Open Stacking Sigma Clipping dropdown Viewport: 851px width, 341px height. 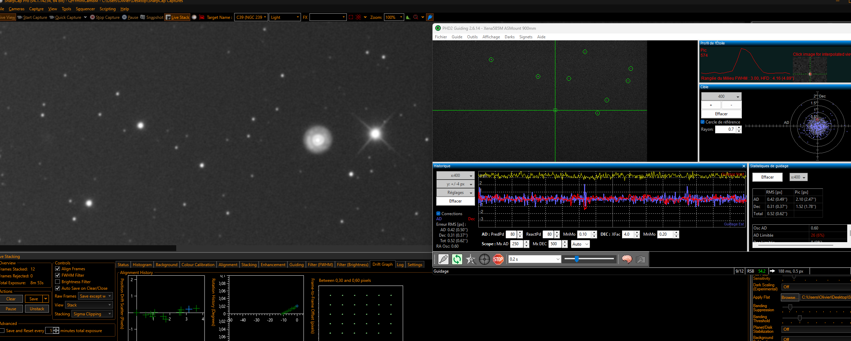click(x=92, y=314)
